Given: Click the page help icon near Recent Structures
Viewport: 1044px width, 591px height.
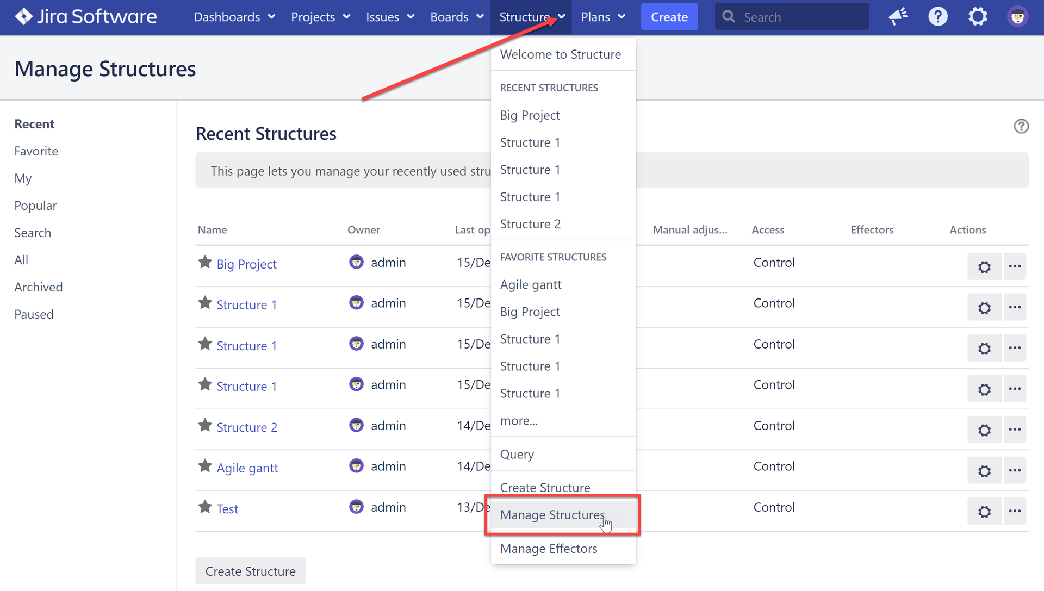Looking at the screenshot, I should [x=1021, y=126].
